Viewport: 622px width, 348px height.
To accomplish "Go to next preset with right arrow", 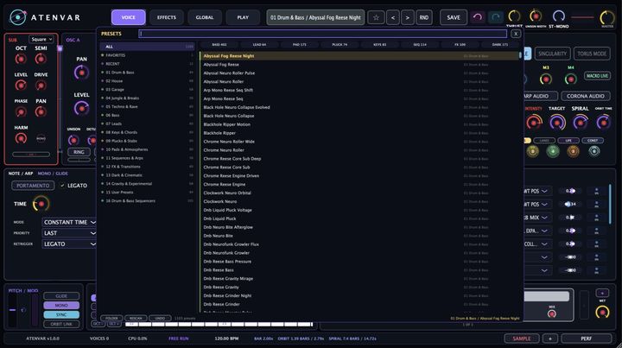I will coord(408,17).
